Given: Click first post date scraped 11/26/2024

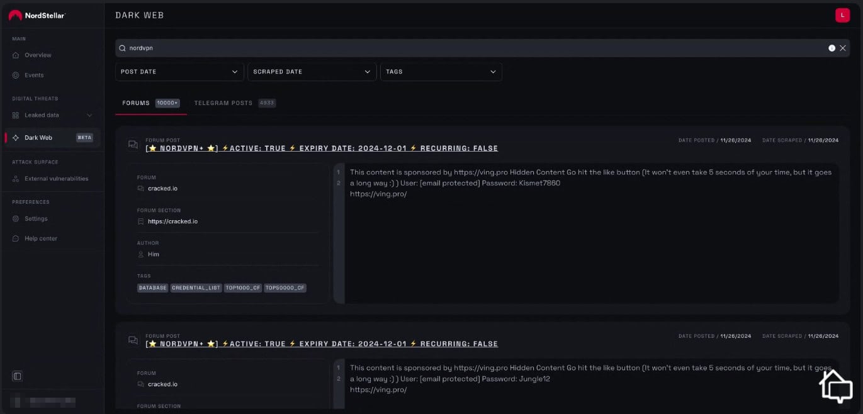Looking at the screenshot, I should [x=823, y=140].
